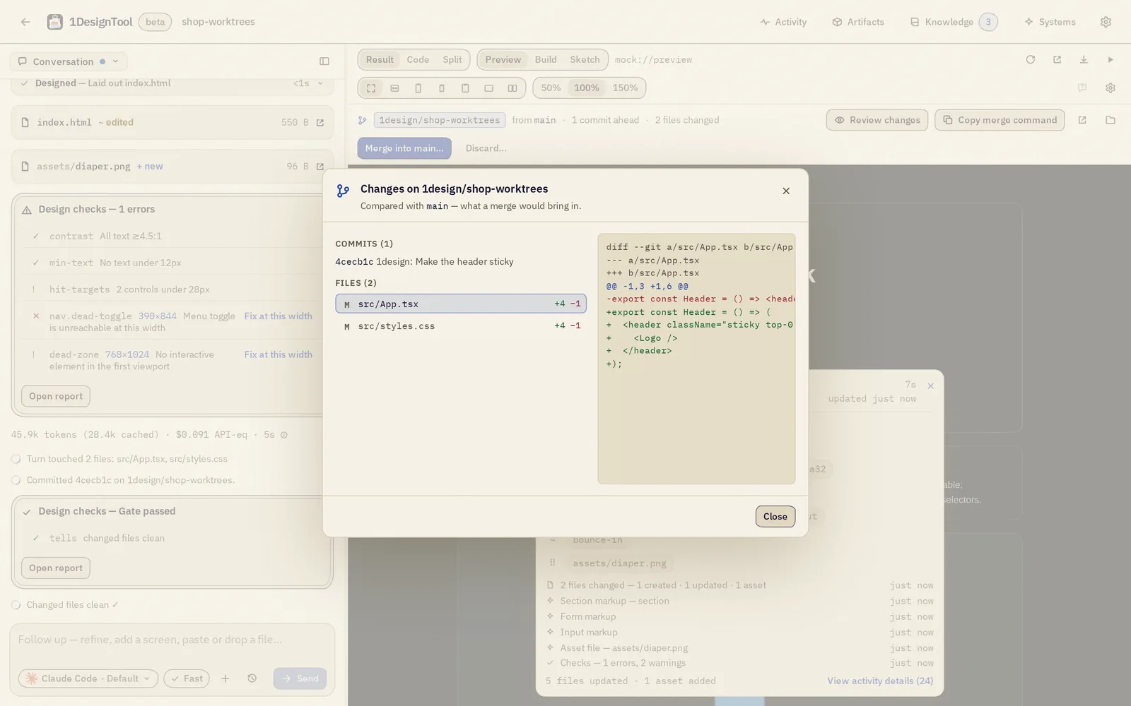Switch to Build mode
The width and height of the screenshot is (1131, 706).
point(546,60)
